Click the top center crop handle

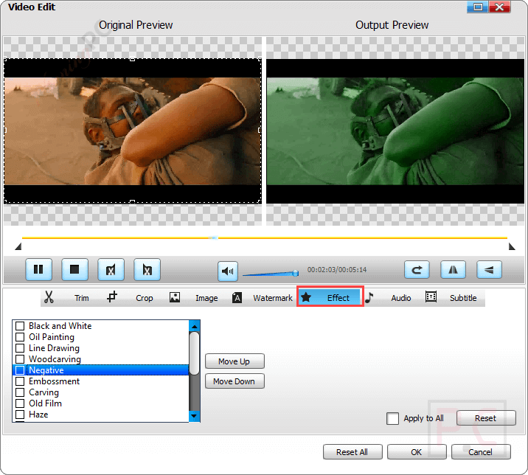click(132, 59)
